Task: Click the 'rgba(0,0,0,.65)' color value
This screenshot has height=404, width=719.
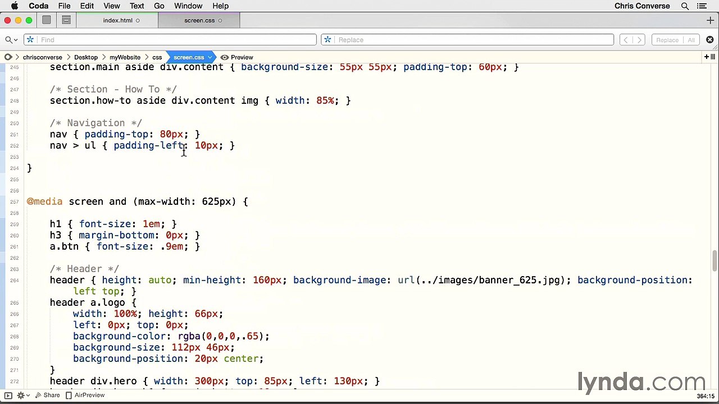Action: [x=221, y=336]
